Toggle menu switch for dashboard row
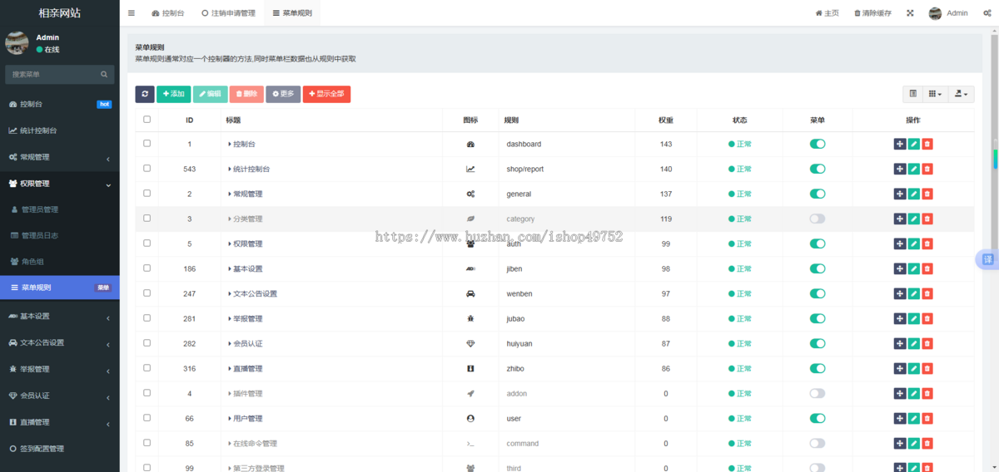The image size is (999, 472). [818, 144]
